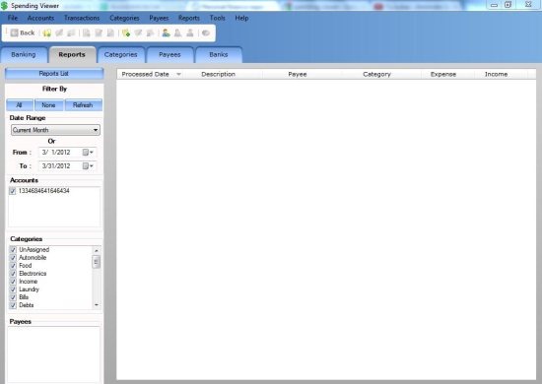
Task: Open the Transactions menu
Action: (x=82, y=18)
